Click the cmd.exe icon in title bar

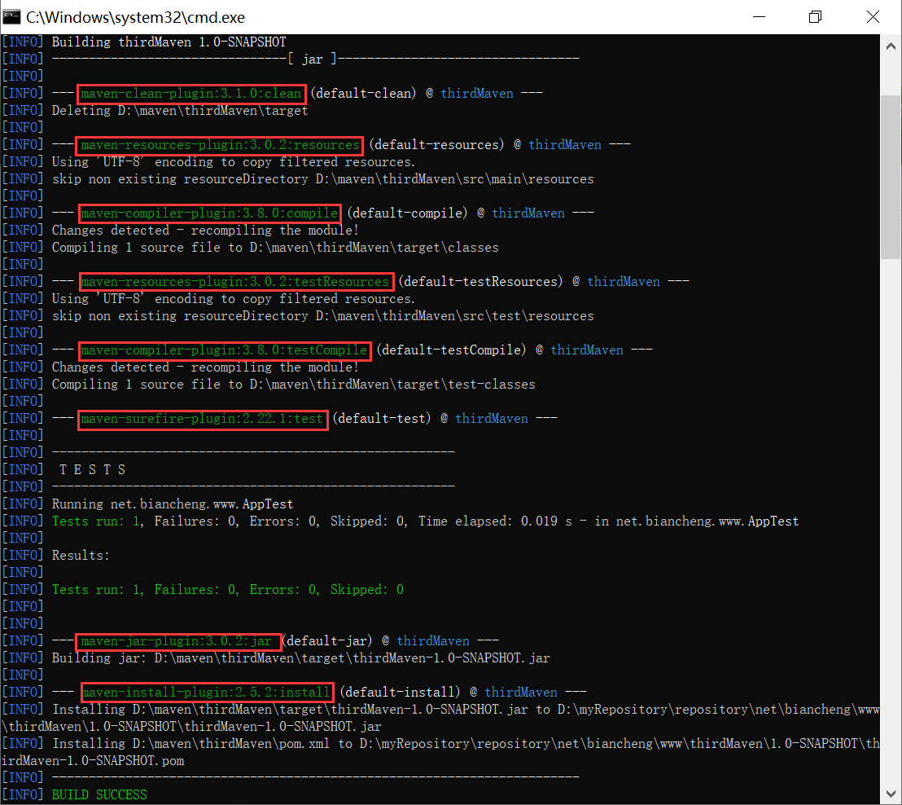pos(12,17)
